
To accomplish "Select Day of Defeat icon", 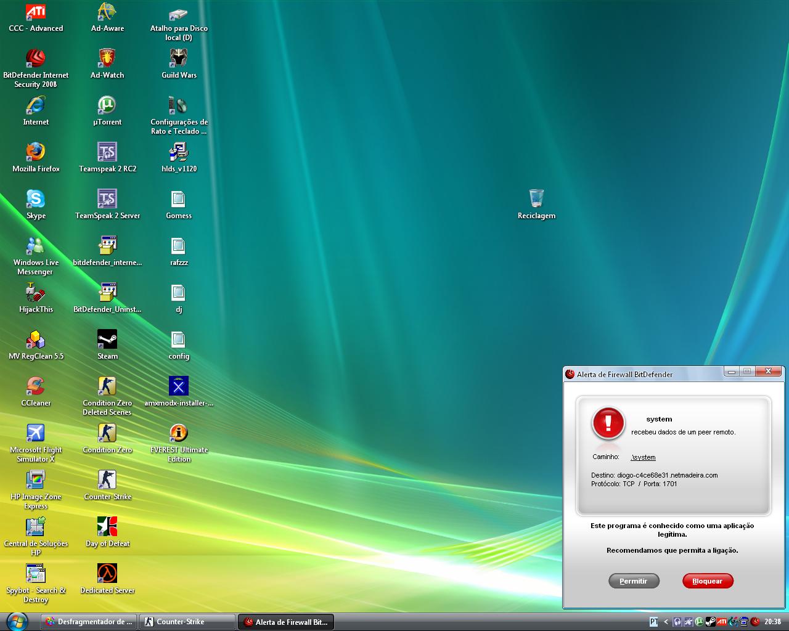I will pyautogui.click(x=107, y=533).
